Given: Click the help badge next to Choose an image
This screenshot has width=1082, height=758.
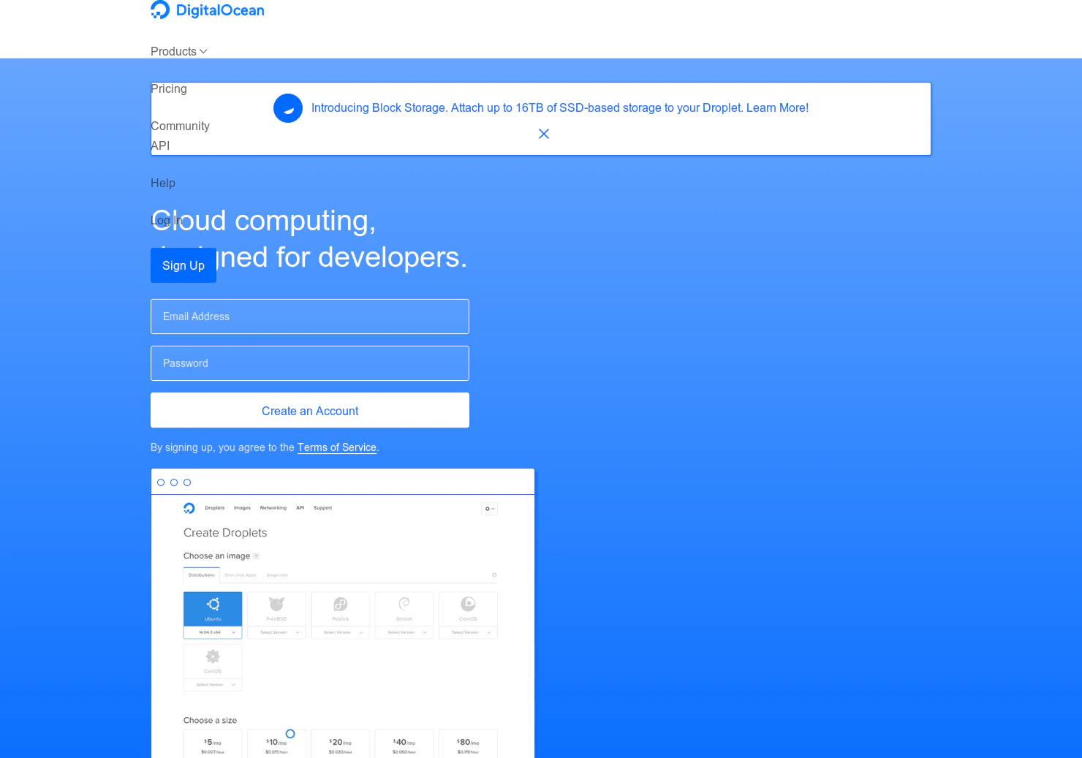Looking at the screenshot, I should (256, 556).
